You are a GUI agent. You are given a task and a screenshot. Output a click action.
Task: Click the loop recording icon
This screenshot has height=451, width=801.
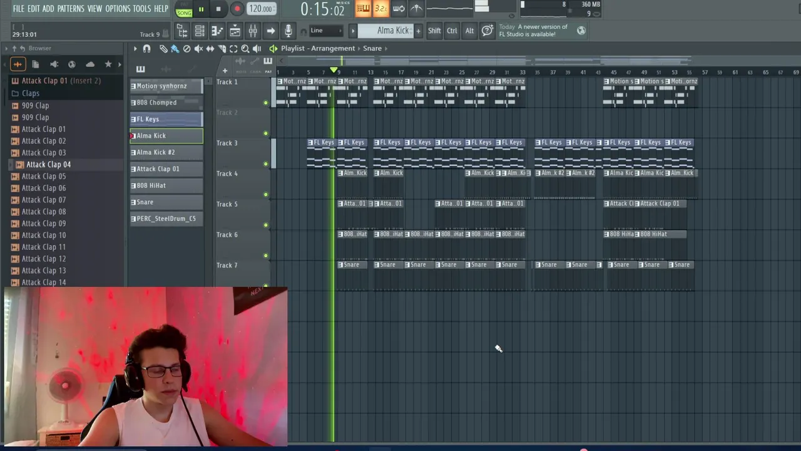point(399,9)
